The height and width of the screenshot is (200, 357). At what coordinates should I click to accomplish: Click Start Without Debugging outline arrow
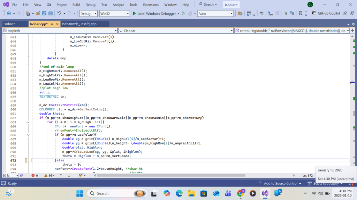click(183, 14)
